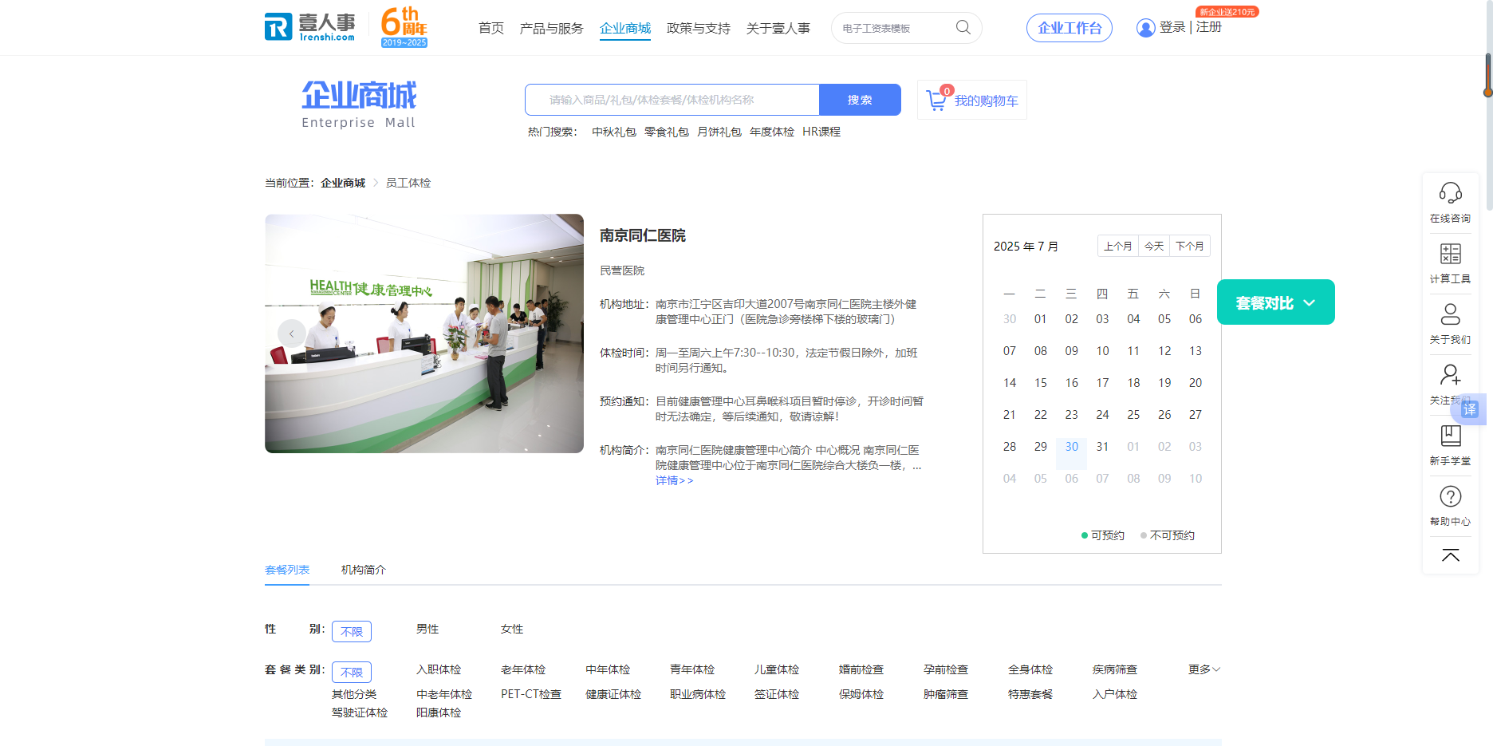Viewport: 1493px width, 746px height.
Task: Filter by 肿瘤筛查 category
Action: (946, 694)
